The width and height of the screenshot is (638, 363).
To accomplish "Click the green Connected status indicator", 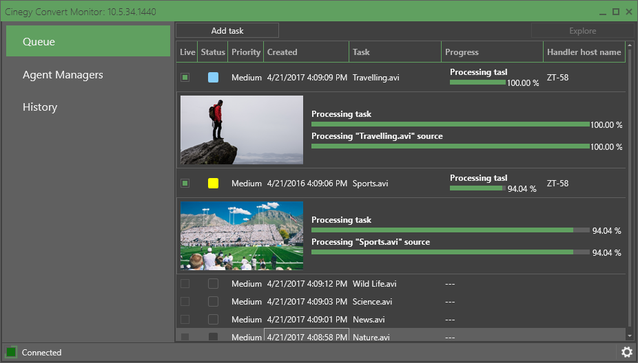I will point(12,352).
